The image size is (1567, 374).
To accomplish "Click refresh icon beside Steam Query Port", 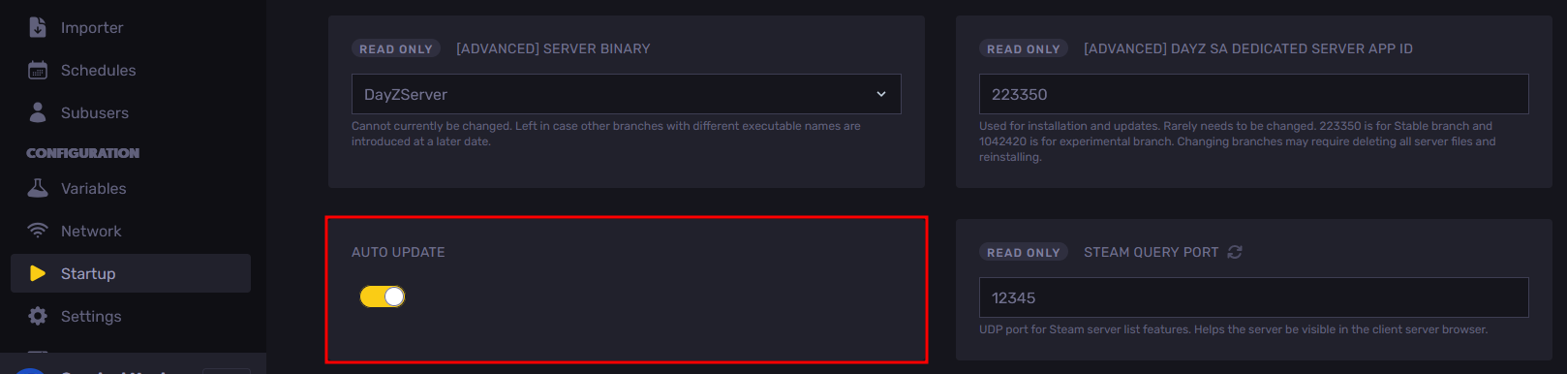I will 1235,252.
